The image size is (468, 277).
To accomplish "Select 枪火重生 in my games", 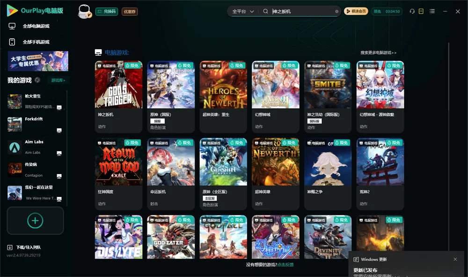I will (x=35, y=102).
